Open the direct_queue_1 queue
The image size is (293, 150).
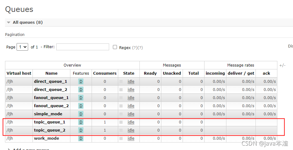(x=50, y=82)
